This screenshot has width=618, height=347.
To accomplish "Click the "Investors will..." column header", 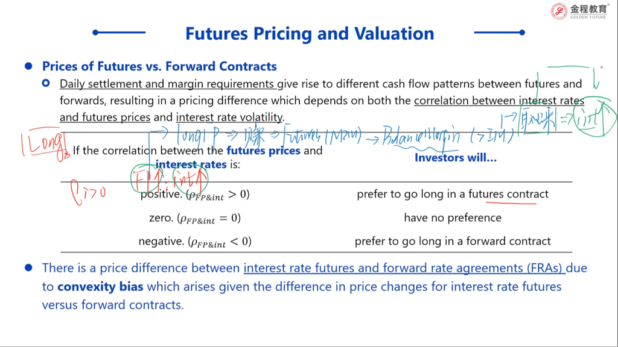I will point(455,158).
